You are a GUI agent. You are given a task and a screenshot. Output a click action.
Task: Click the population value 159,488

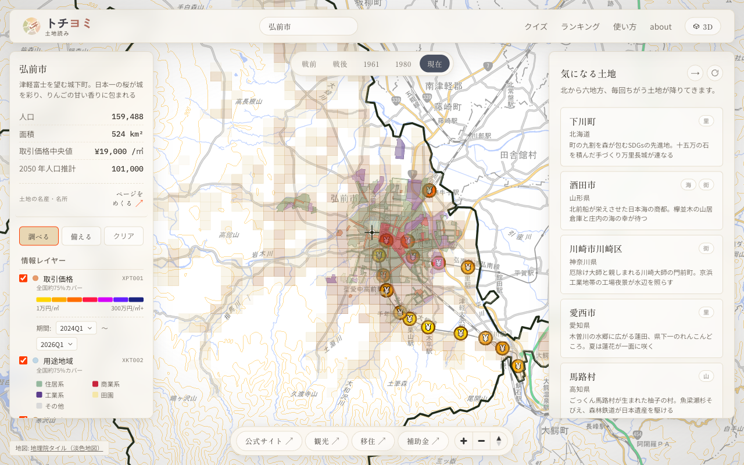127,116
